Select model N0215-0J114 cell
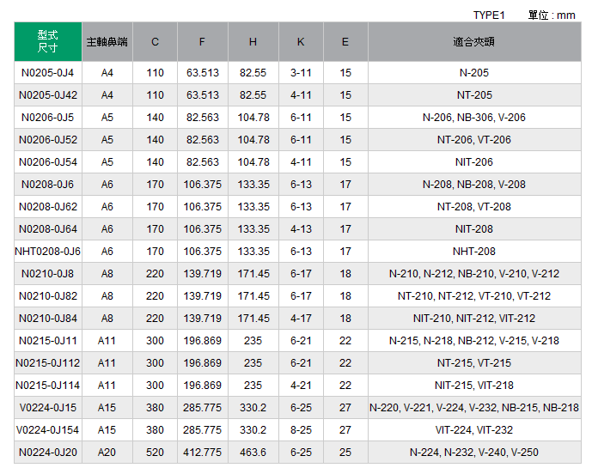592x474 pixels. [x=48, y=386]
